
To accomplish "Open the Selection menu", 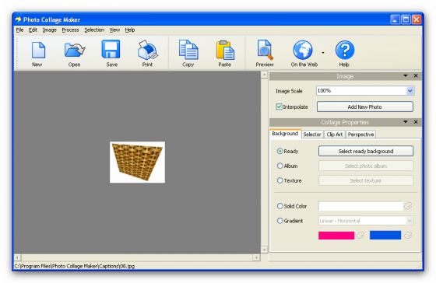I will click(94, 30).
